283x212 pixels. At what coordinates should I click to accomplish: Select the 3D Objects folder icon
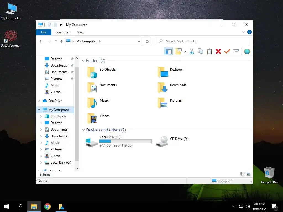point(92,72)
